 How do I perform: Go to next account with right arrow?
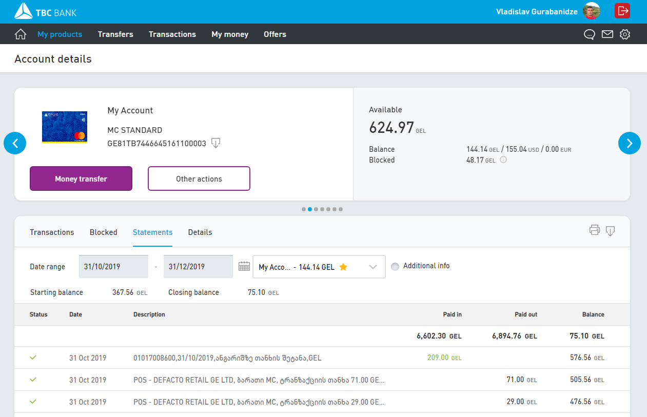point(629,143)
